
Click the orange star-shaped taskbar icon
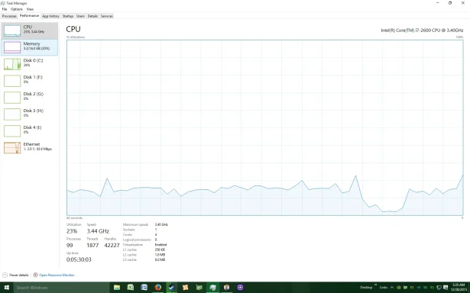point(185,288)
